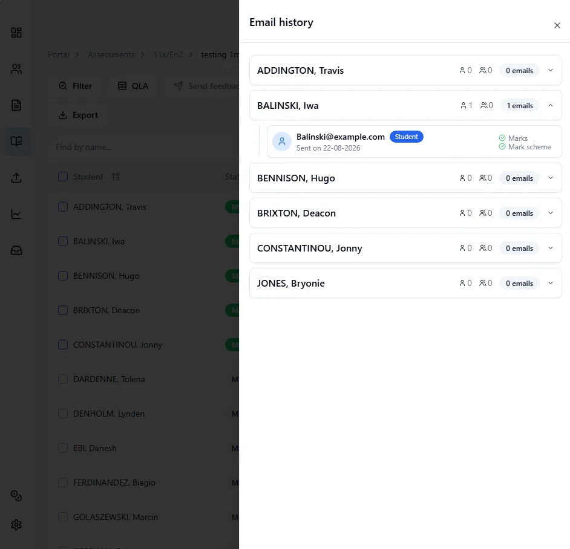Click the Student column sort icon
The width and height of the screenshot is (570, 549).
pos(116,177)
